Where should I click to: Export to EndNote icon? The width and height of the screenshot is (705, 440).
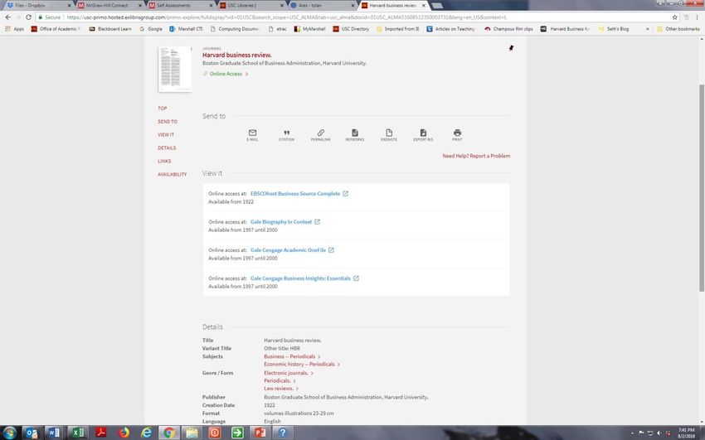tap(389, 133)
